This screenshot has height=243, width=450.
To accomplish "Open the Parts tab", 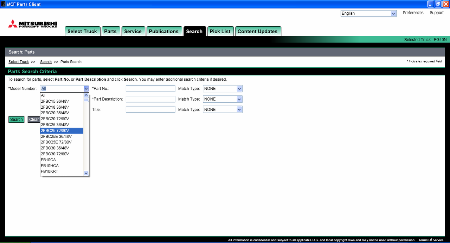I will pos(110,31).
